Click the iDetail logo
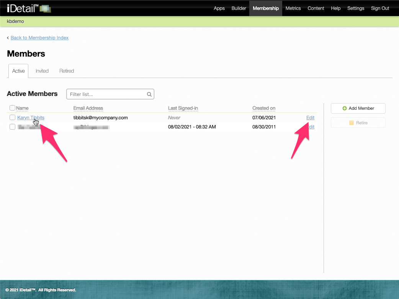This screenshot has width=399, height=299. pos(28,8)
